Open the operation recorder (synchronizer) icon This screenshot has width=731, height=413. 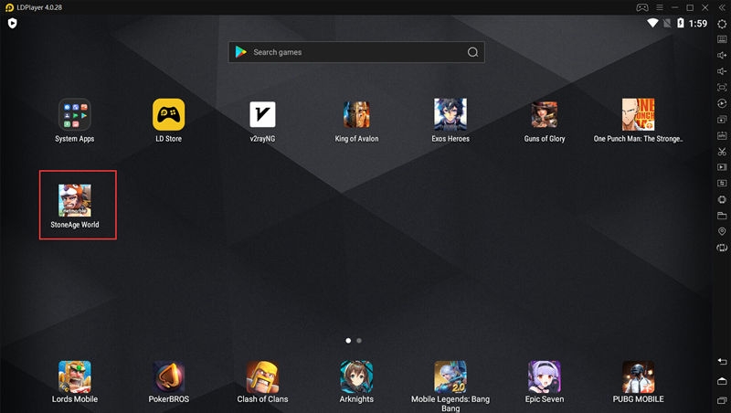coord(722,103)
